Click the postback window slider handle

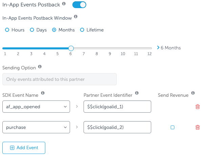pos(71,48)
